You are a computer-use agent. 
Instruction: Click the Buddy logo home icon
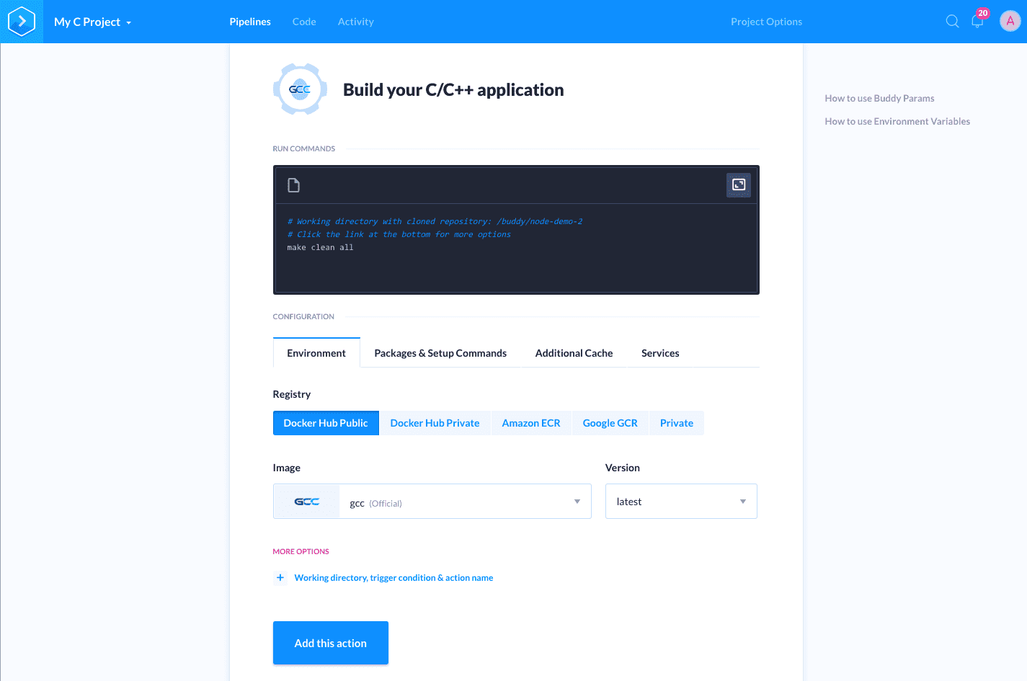pyautogui.click(x=22, y=22)
